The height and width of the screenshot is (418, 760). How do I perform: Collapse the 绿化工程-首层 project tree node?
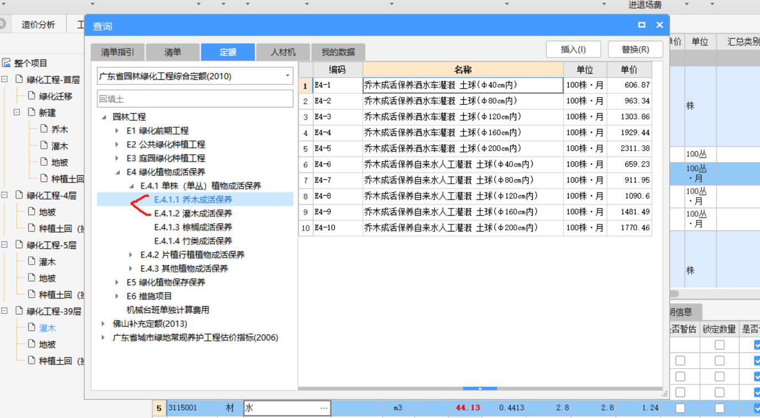click(x=4, y=79)
